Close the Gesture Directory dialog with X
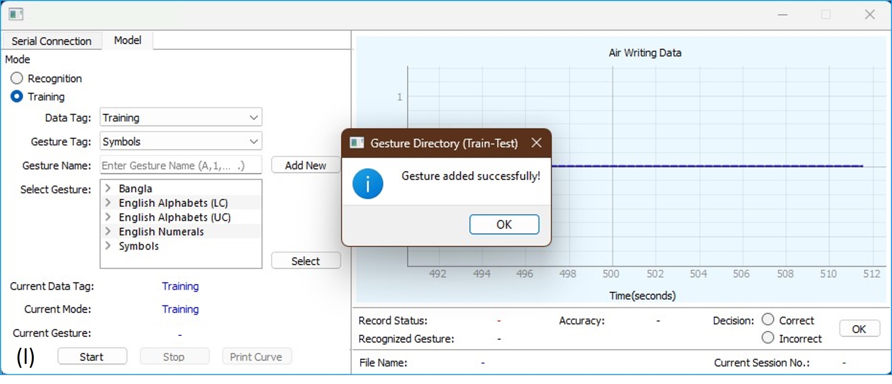892x384 pixels. click(536, 143)
